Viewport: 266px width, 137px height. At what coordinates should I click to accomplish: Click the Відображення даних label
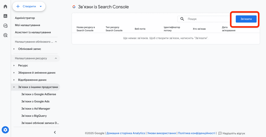click(32, 80)
